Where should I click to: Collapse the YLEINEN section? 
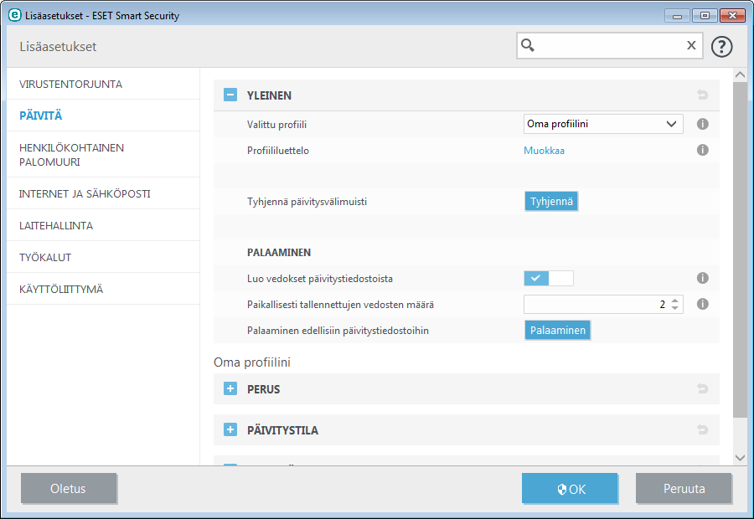click(230, 95)
